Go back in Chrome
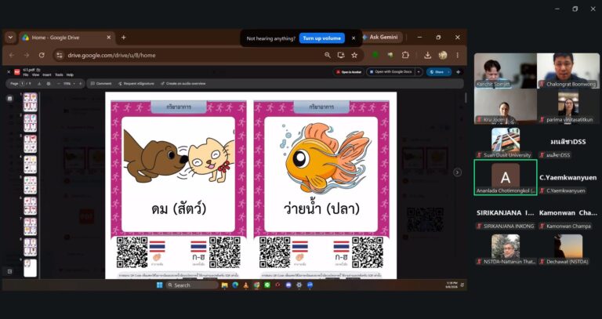The width and height of the screenshot is (602, 319). point(12,56)
